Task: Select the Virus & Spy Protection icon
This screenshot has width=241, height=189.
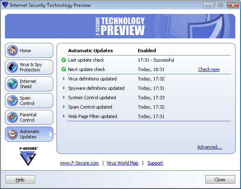Action: 12,67
